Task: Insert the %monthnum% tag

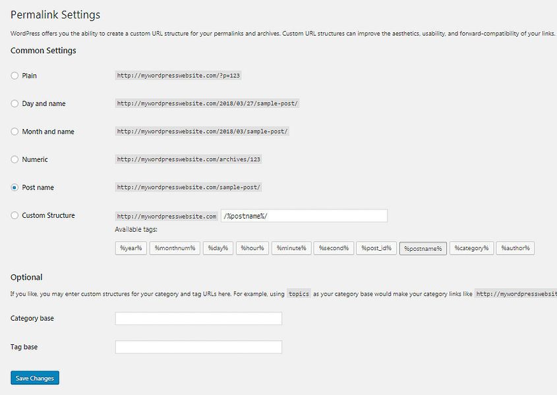Action: [174, 248]
